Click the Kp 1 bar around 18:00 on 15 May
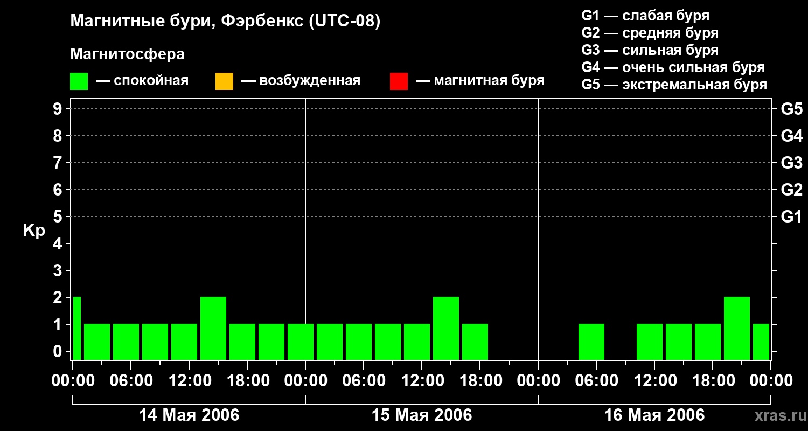Viewport: 808px width, 431px height. tap(475, 342)
